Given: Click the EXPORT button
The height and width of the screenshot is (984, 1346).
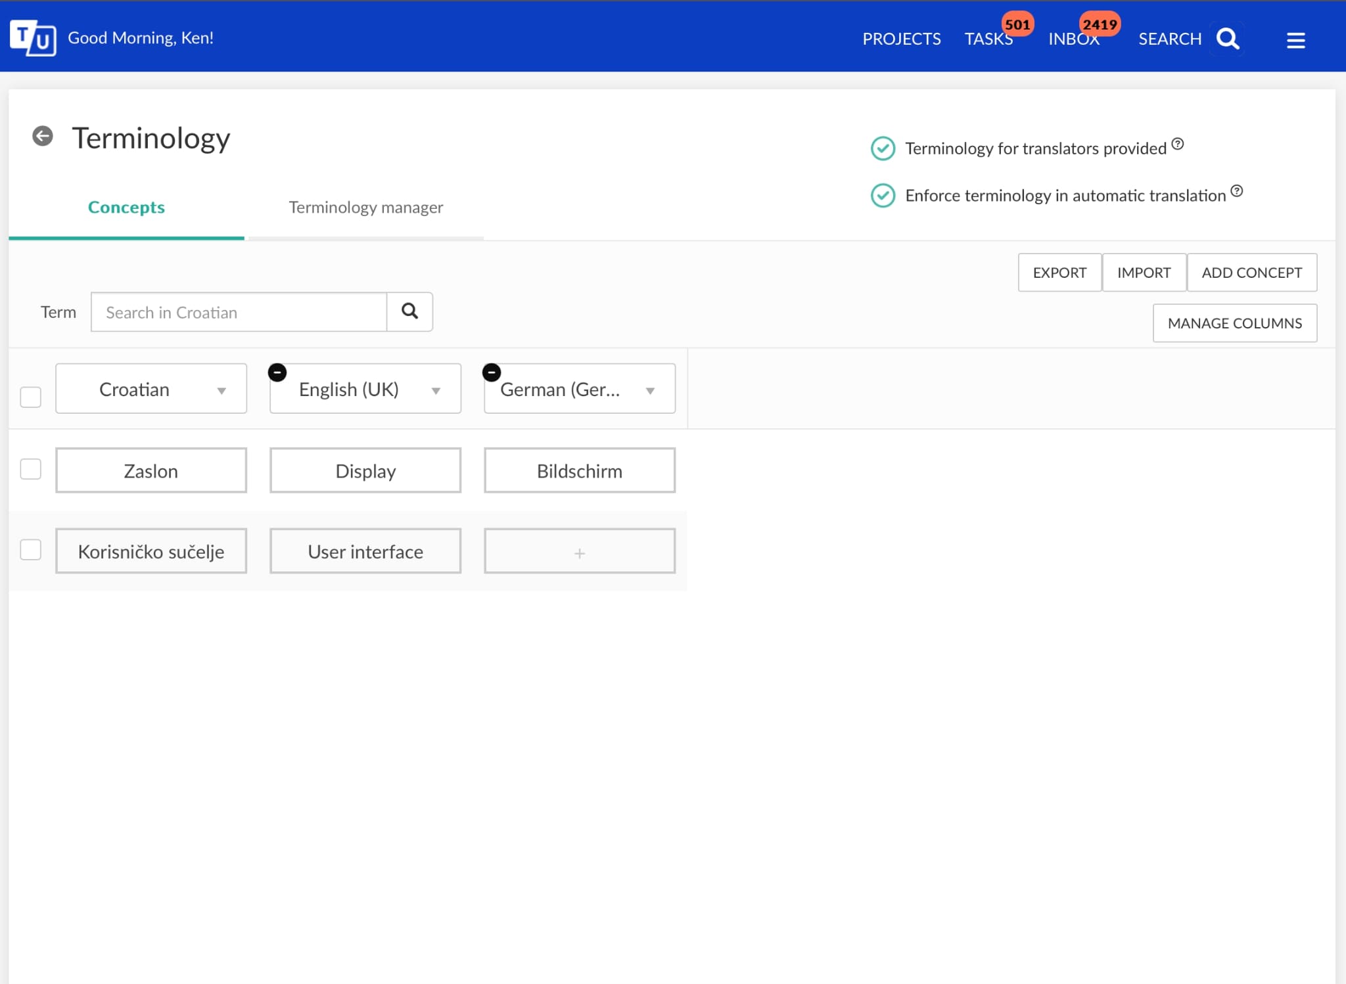Looking at the screenshot, I should click(1059, 273).
